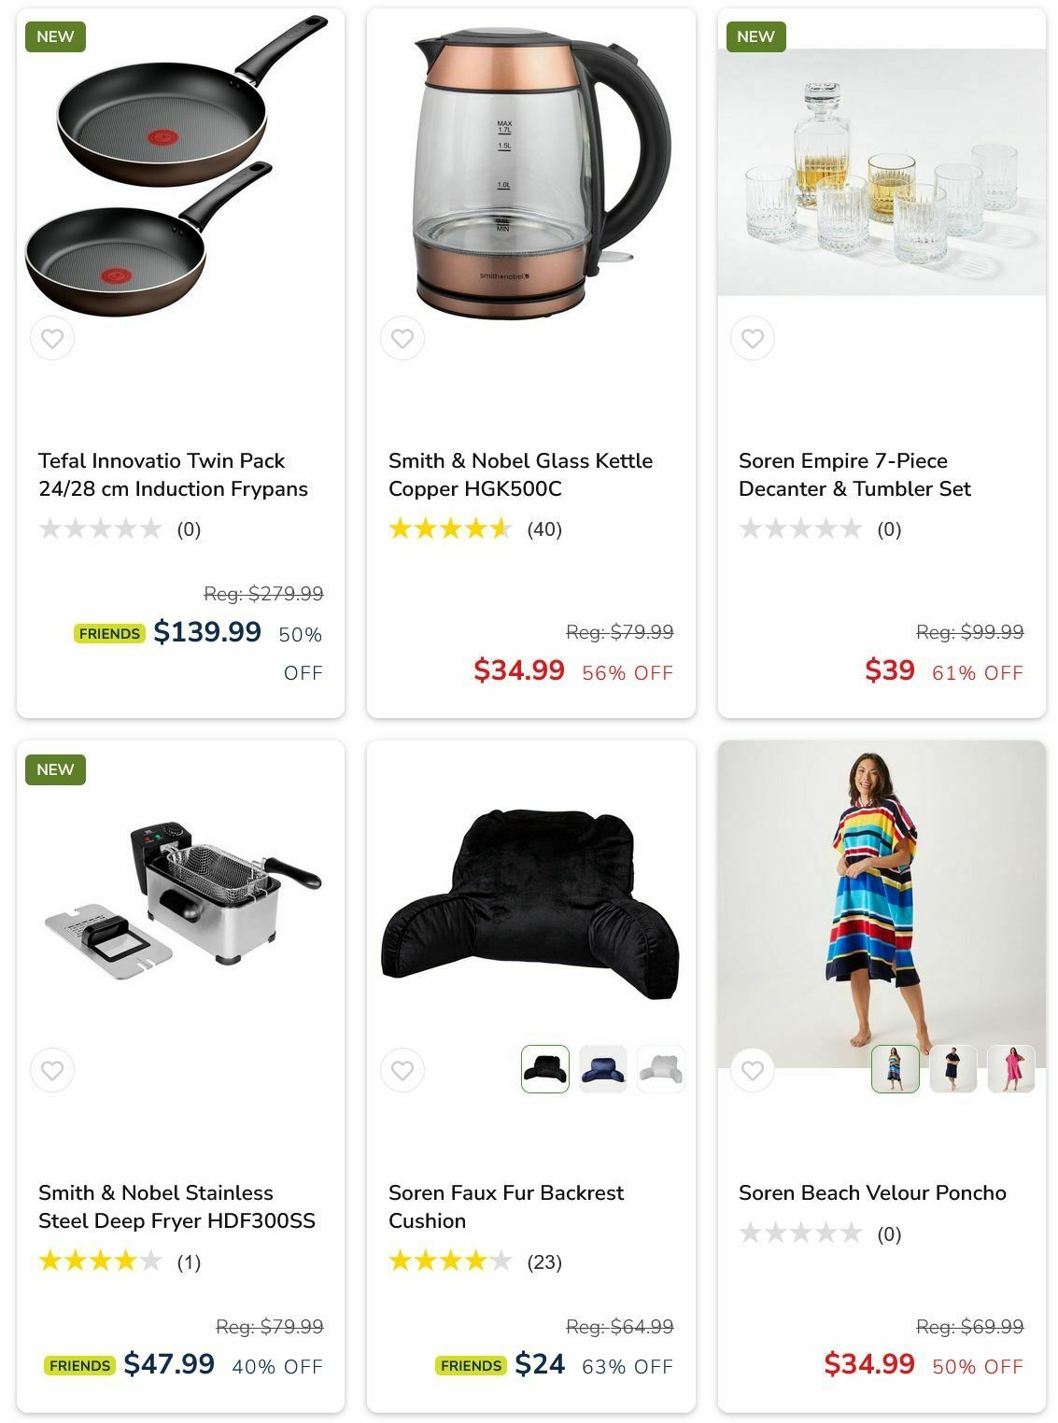Favorite the Smith & Nobel Glass Kettle

[402, 338]
